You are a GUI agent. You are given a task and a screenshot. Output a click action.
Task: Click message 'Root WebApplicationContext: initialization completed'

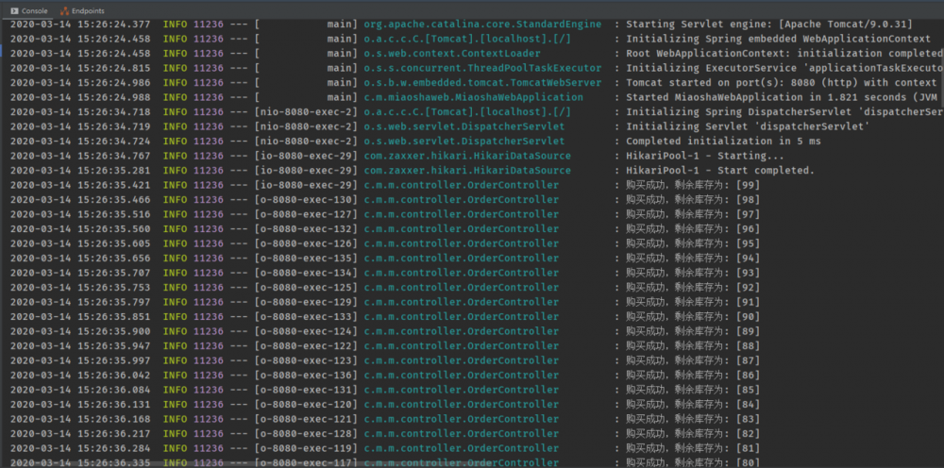(x=784, y=53)
